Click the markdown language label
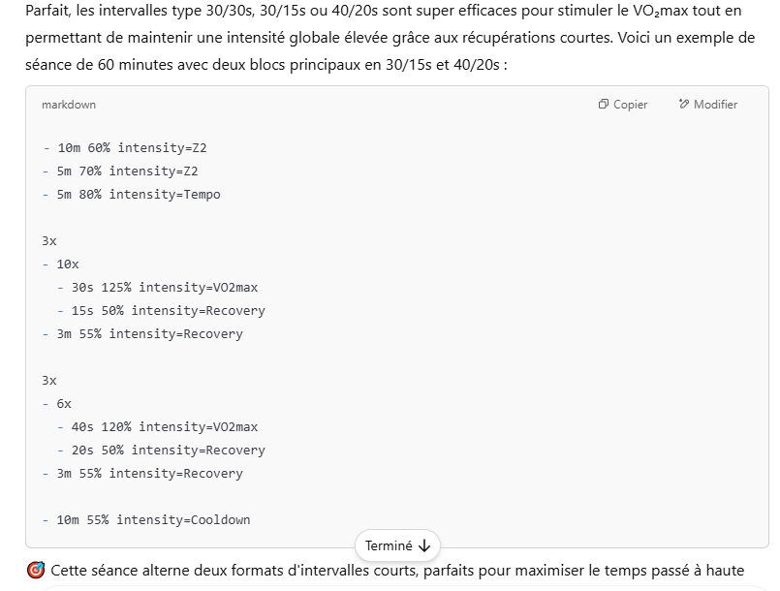The image size is (780, 591). [69, 105]
